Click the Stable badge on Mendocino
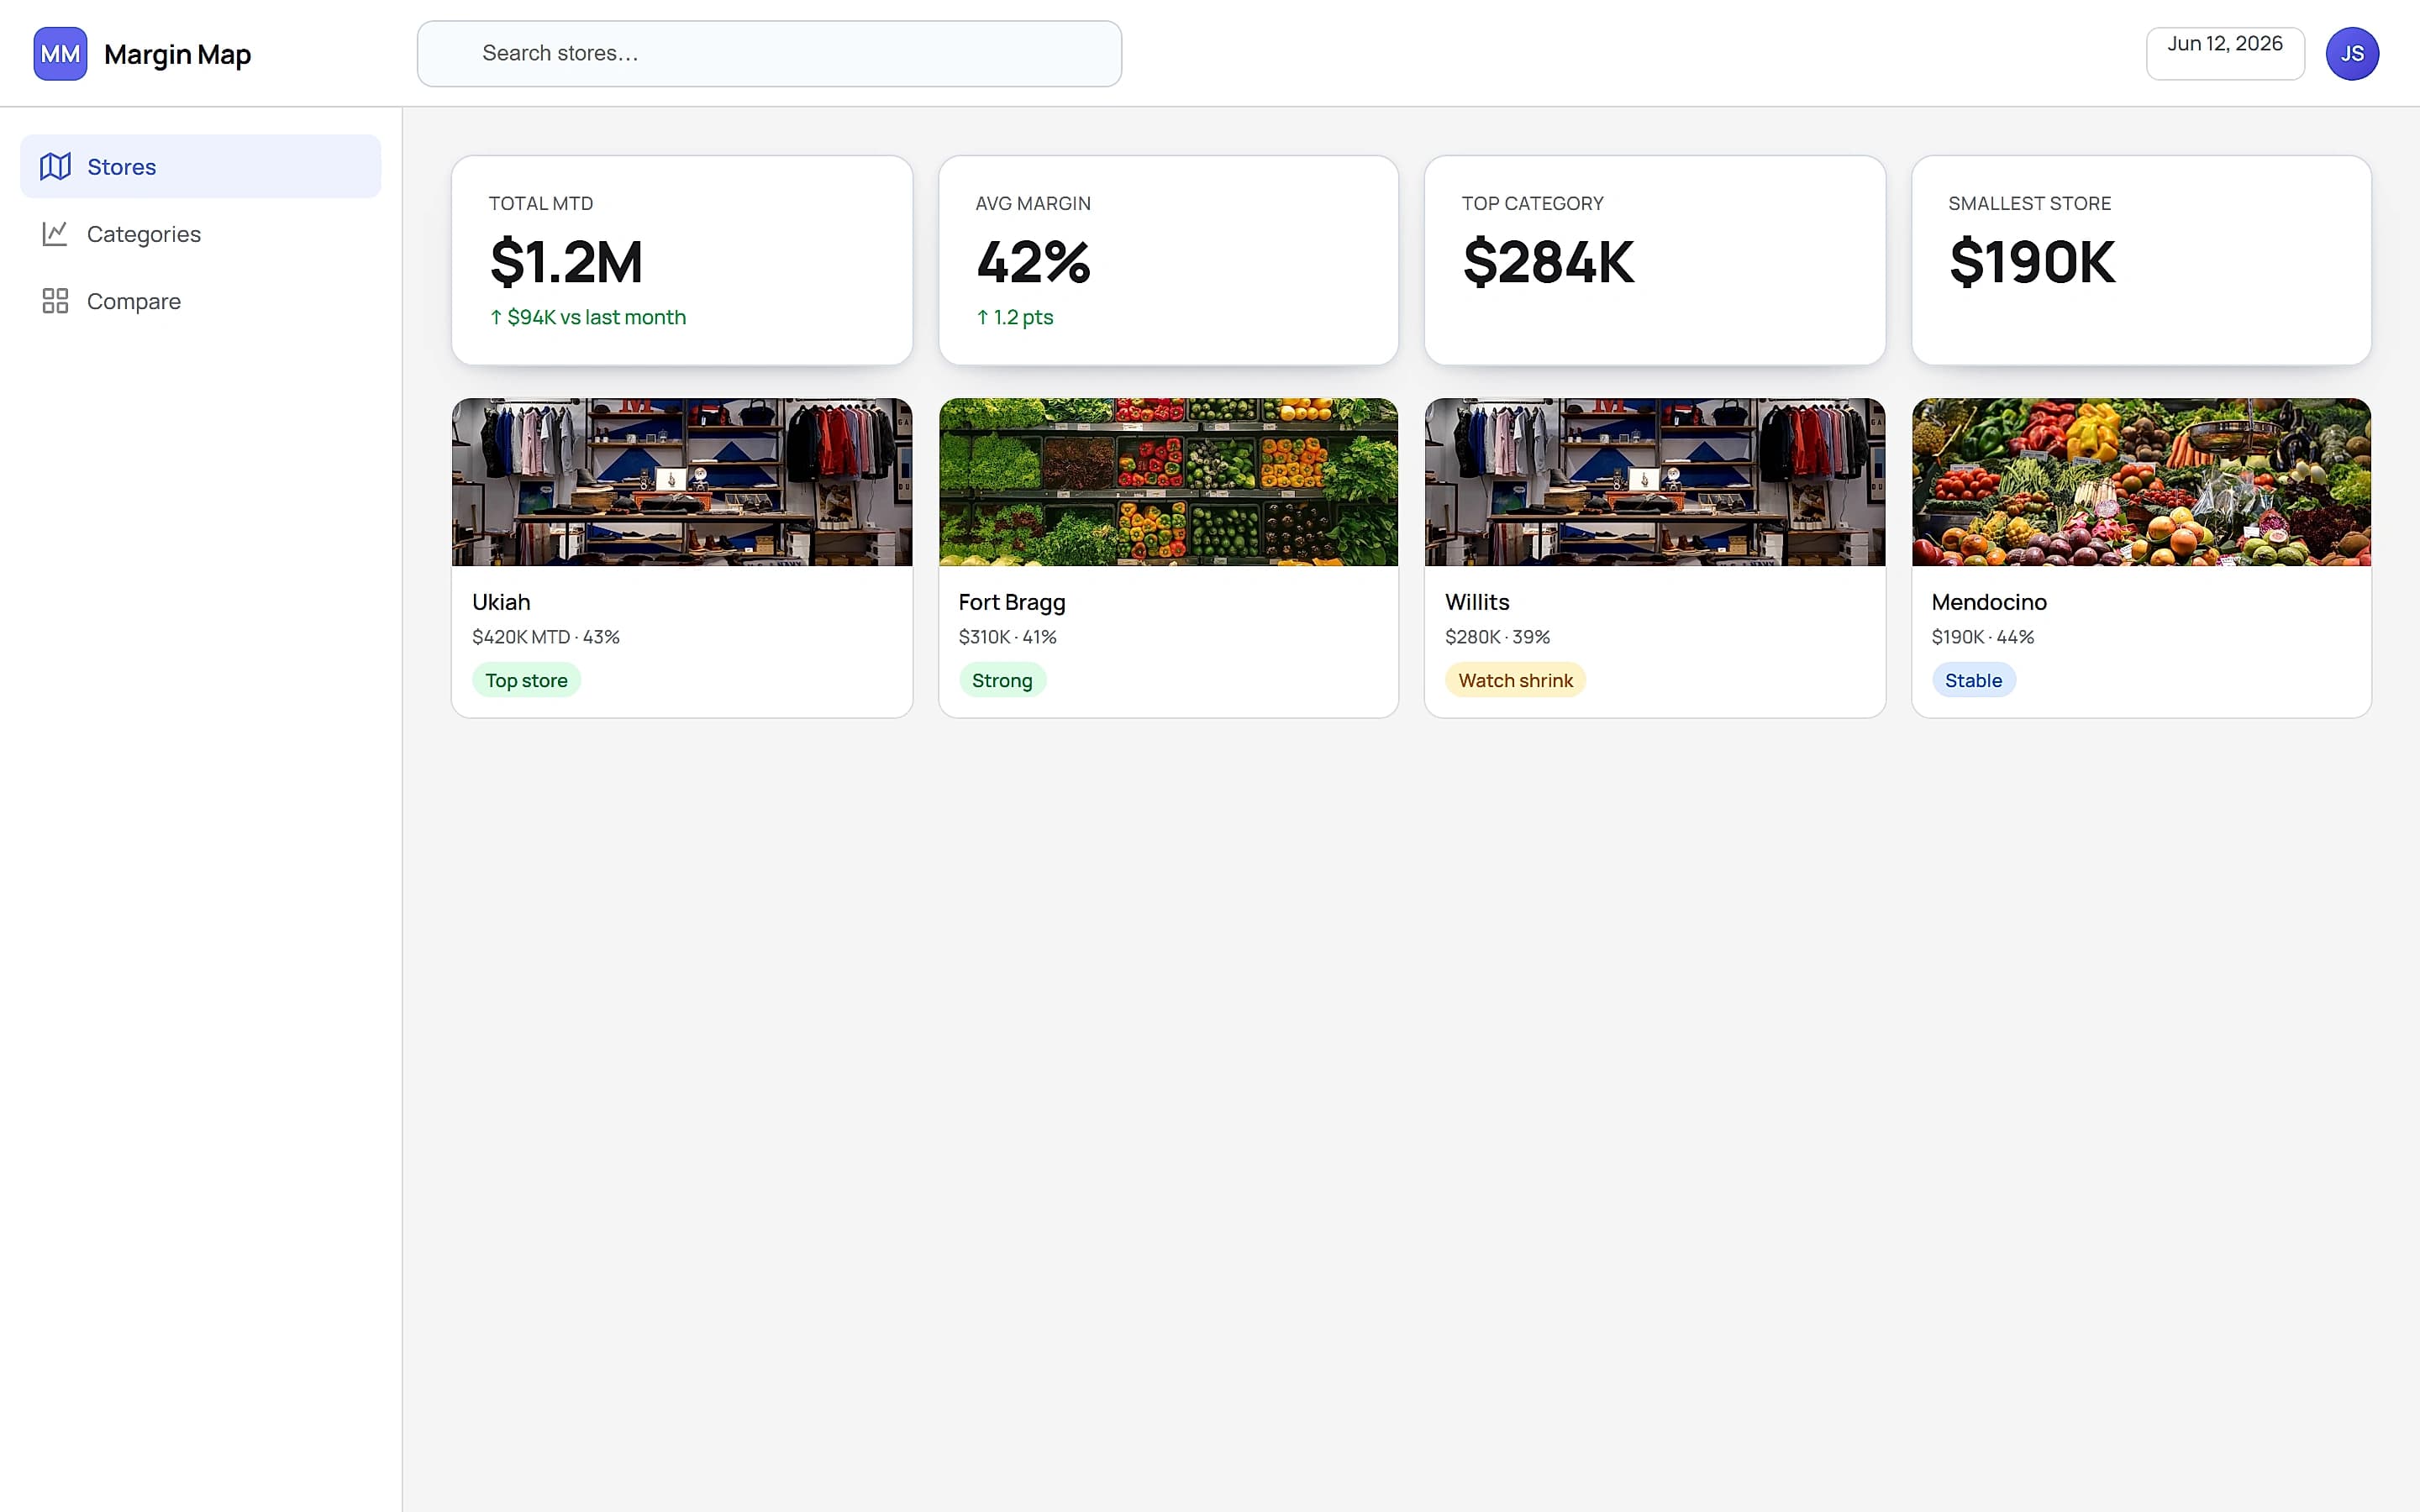The height and width of the screenshot is (1512, 2420). (1973, 680)
